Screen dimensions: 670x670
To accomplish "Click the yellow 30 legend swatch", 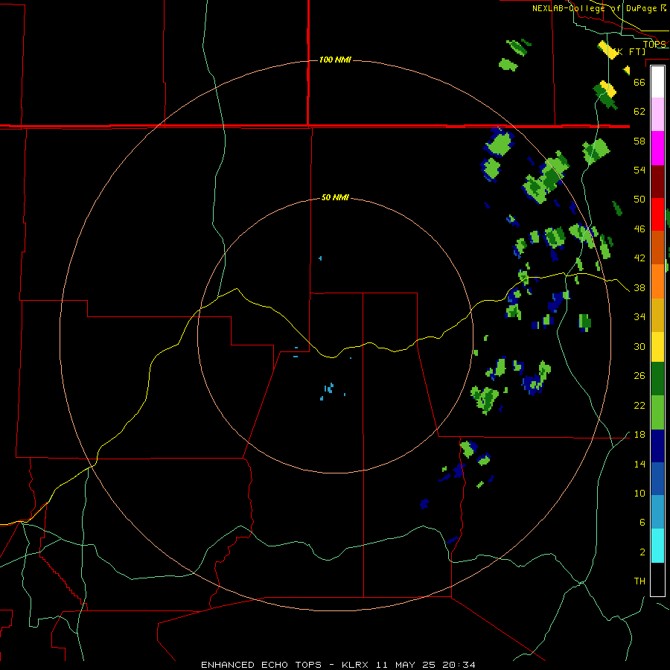I will coord(657,347).
